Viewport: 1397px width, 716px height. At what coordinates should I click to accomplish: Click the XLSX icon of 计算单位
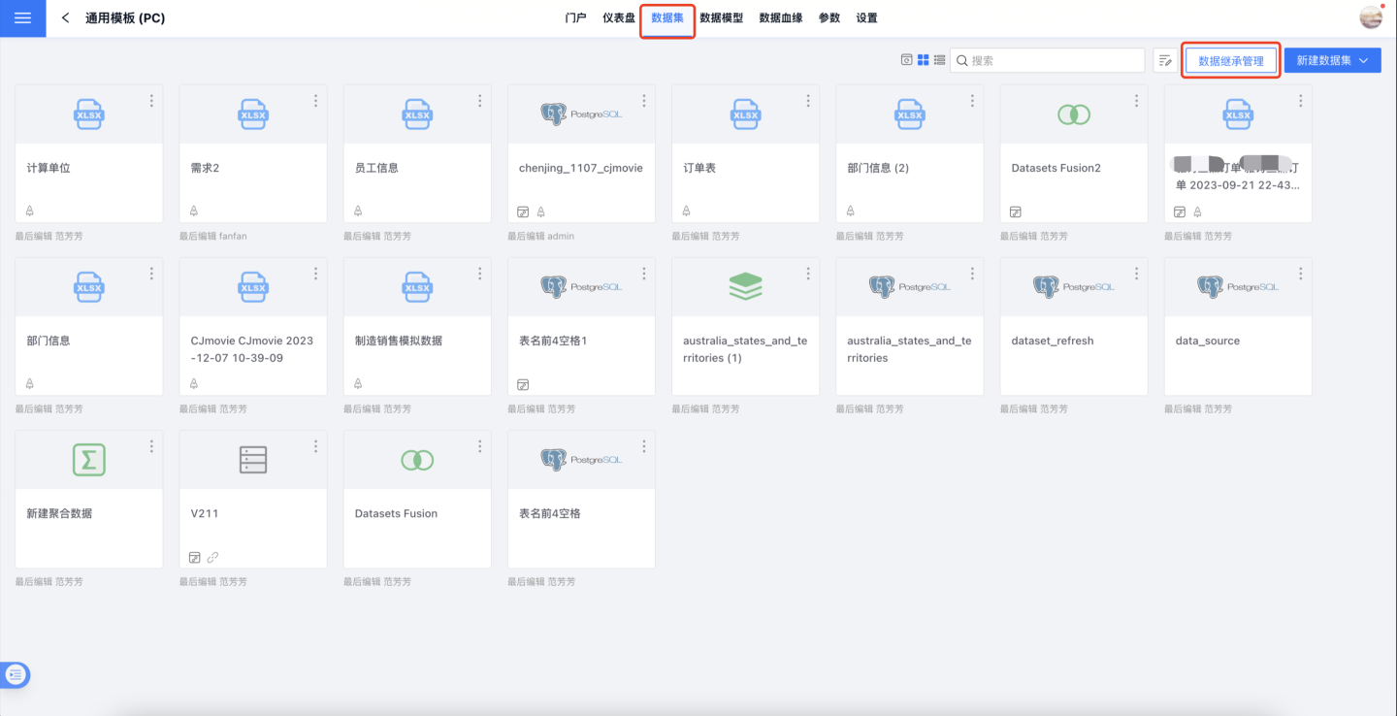tap(89, 114)
